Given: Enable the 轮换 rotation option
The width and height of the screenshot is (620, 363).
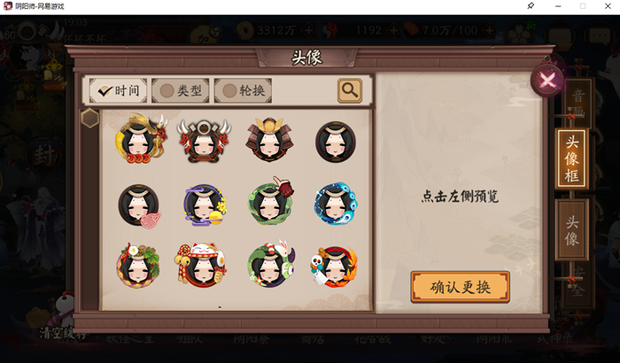Looking at the screenshot, I should tap(243, 90).
